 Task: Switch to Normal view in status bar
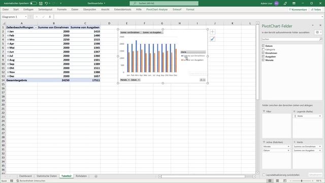coord(270,181)
